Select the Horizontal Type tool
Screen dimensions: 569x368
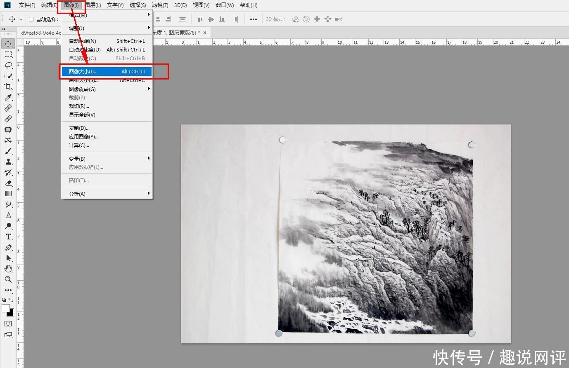pyautogui.click(x=8, y=237)
